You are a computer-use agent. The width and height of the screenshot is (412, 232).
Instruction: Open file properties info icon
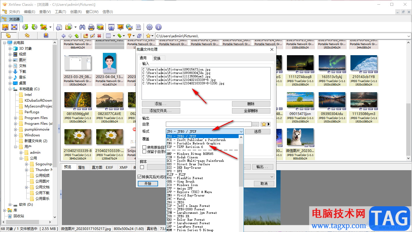point(59,27)
